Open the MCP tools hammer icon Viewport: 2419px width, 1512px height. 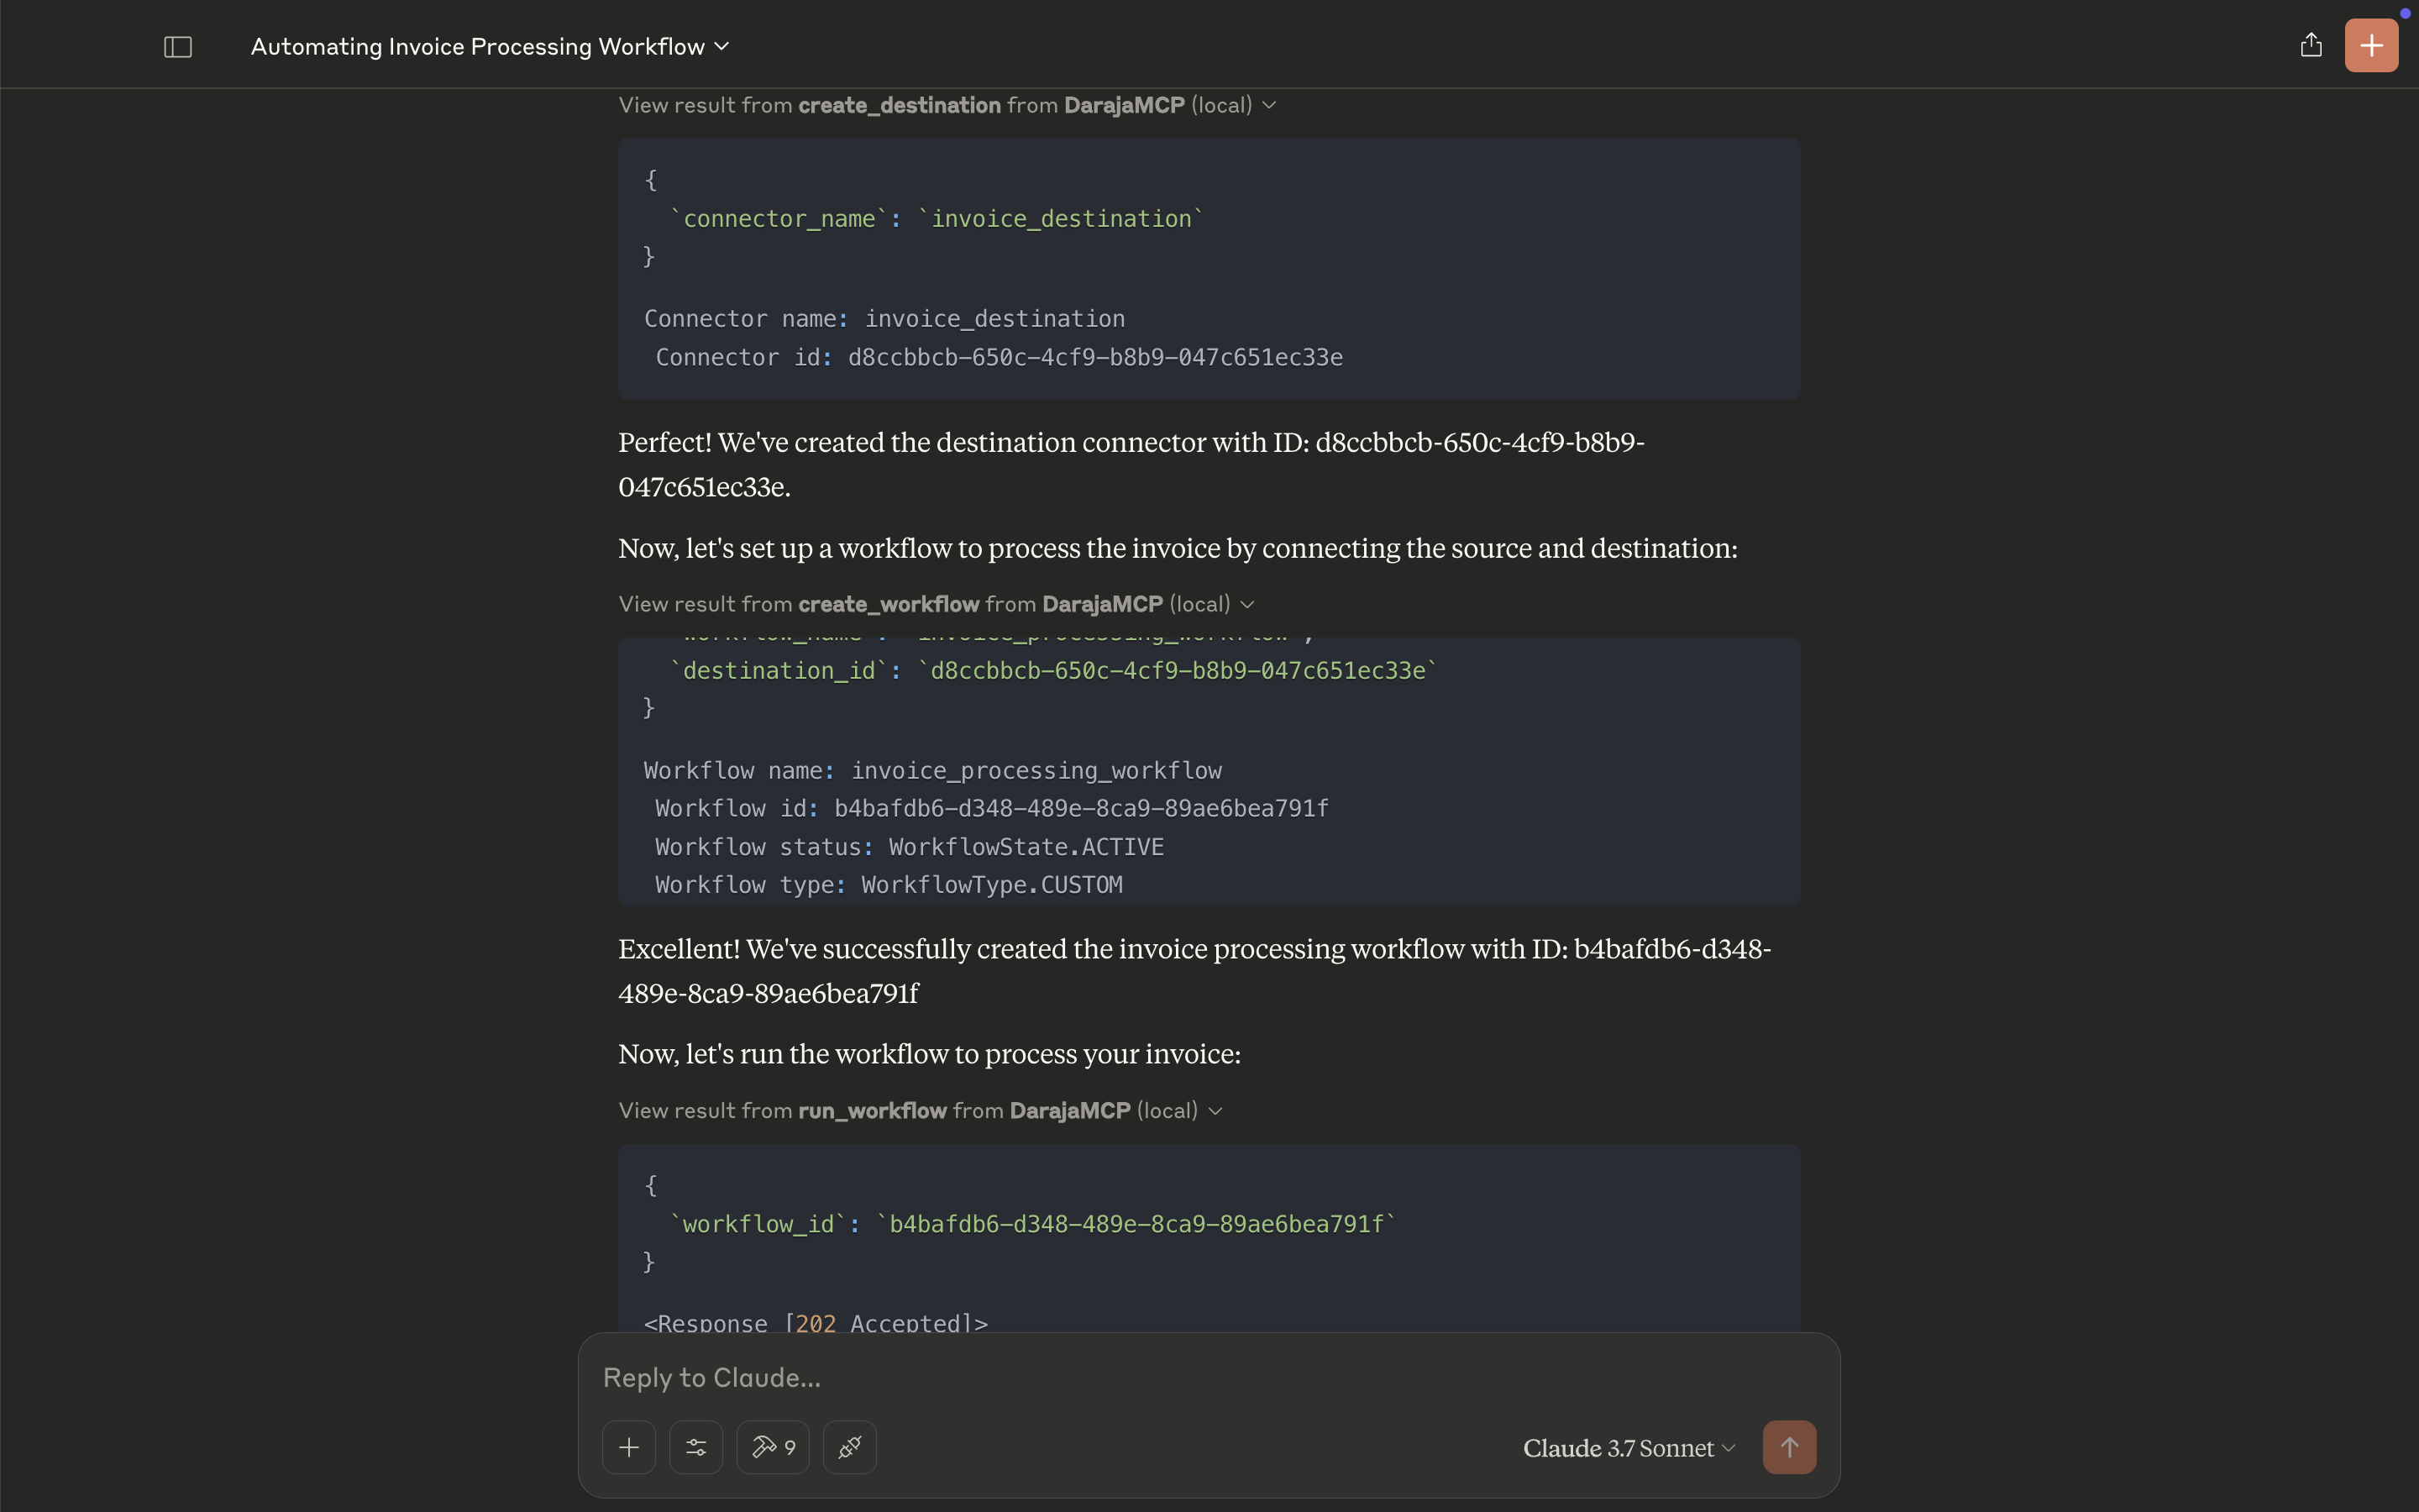click(772, 1447)
